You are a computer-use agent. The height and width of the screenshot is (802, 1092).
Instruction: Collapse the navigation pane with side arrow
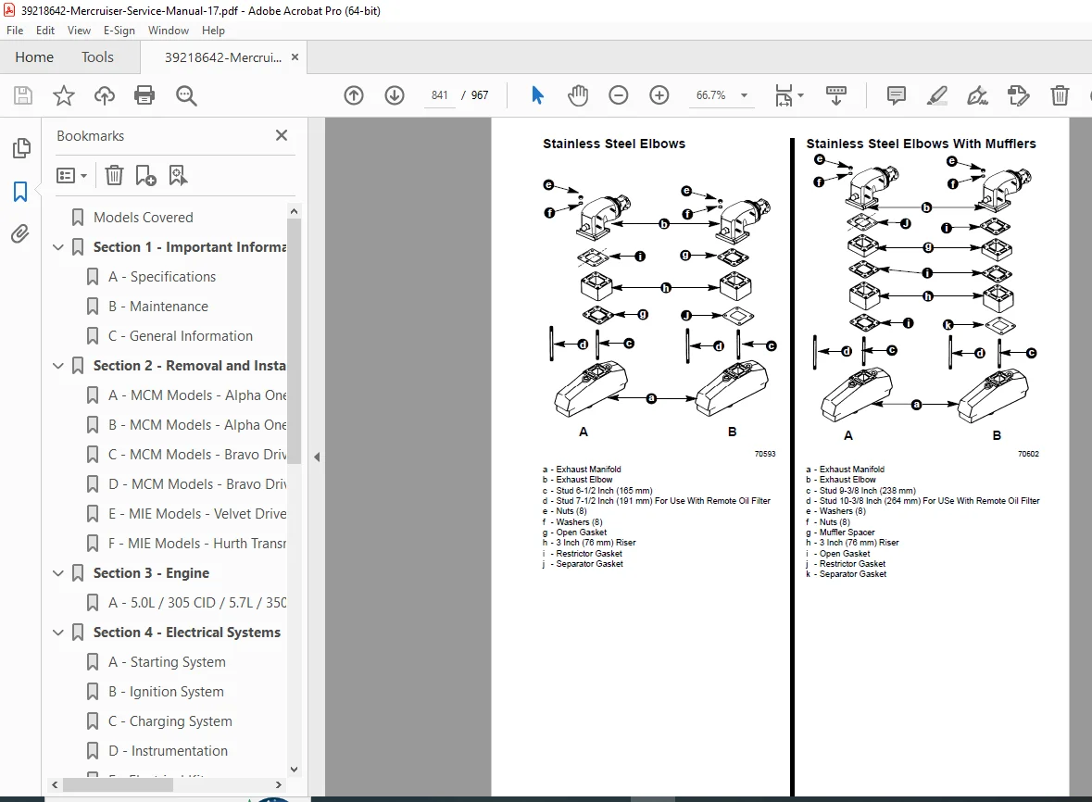coord(317,457)
